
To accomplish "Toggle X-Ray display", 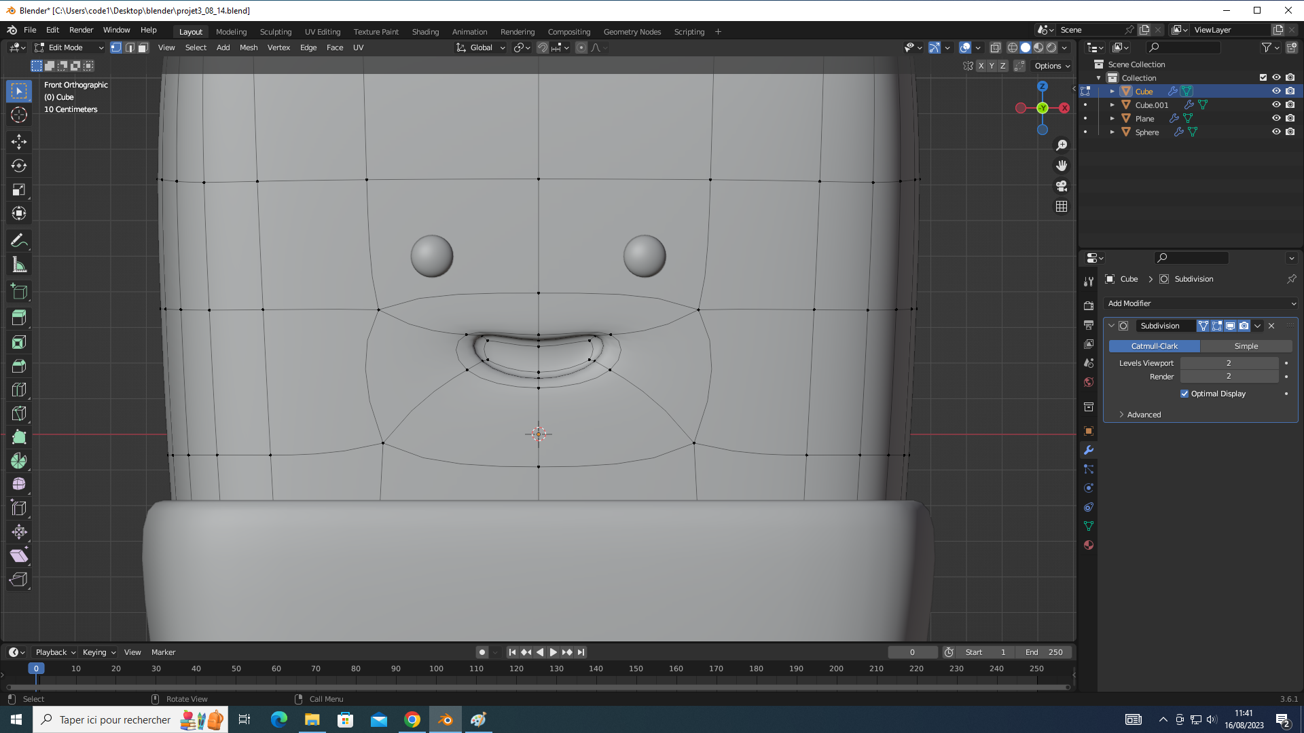I will 995,48.
